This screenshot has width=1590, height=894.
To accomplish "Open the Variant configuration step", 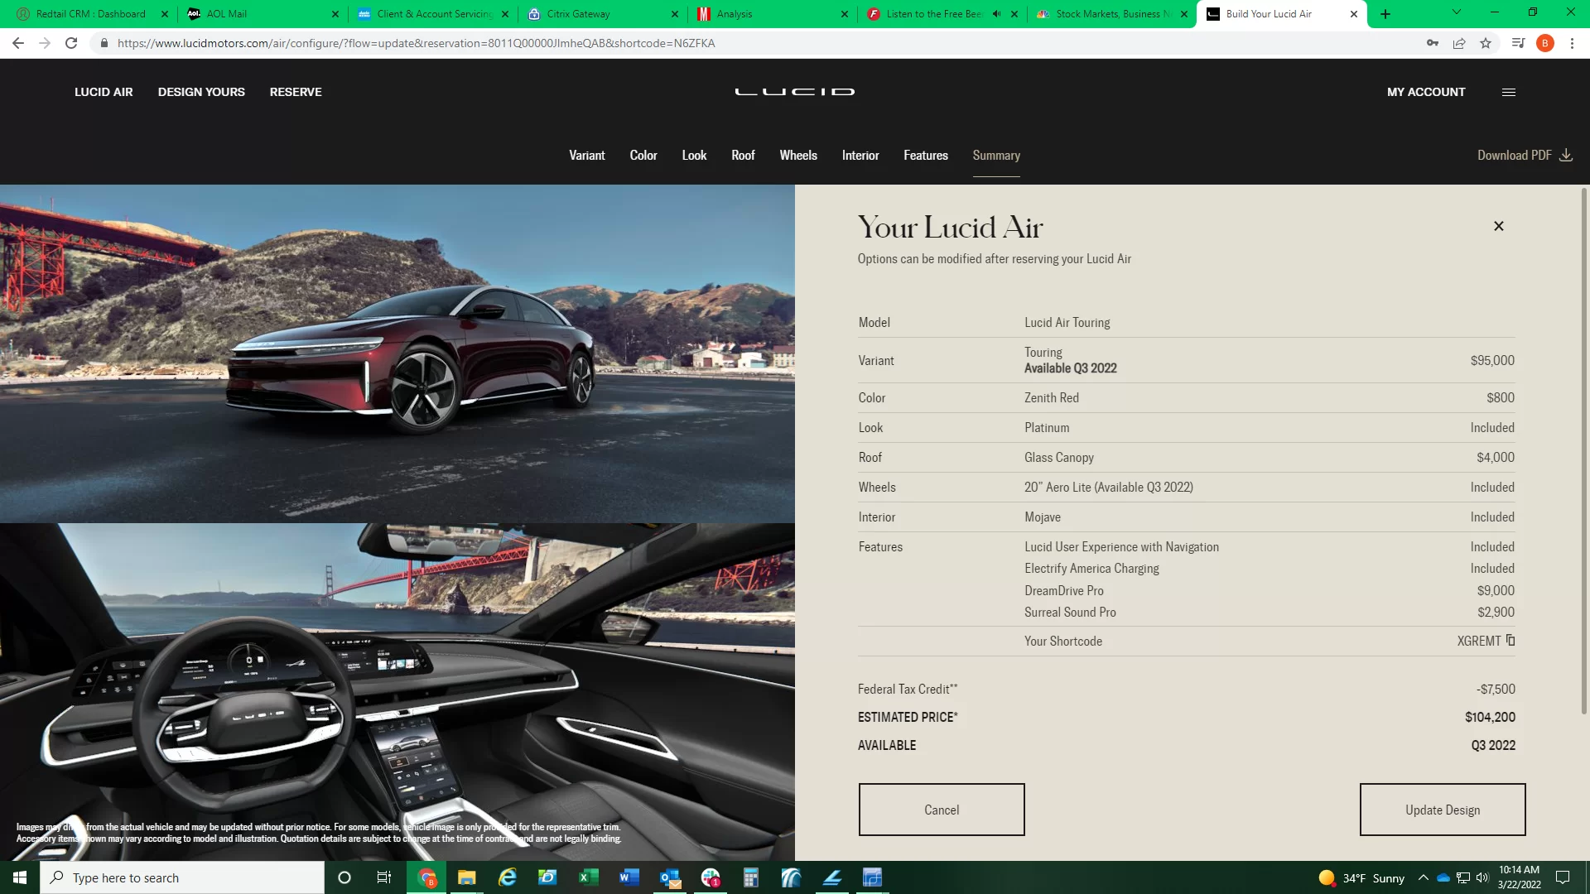I will click(586, 155).
